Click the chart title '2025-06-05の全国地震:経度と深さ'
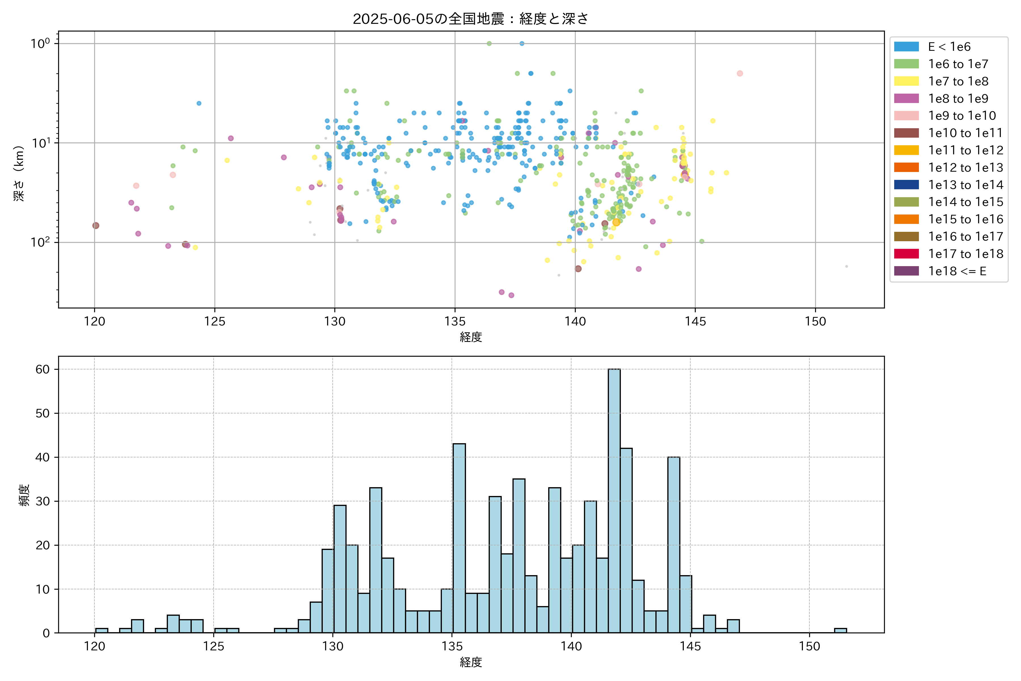 [471, 19]
